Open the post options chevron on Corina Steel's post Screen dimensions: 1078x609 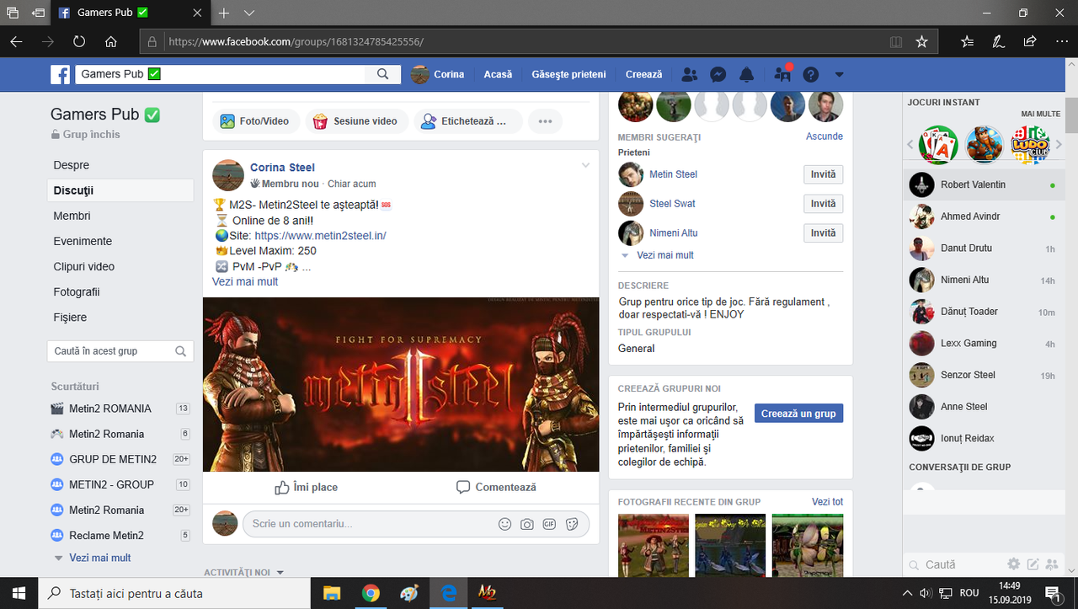585,165
